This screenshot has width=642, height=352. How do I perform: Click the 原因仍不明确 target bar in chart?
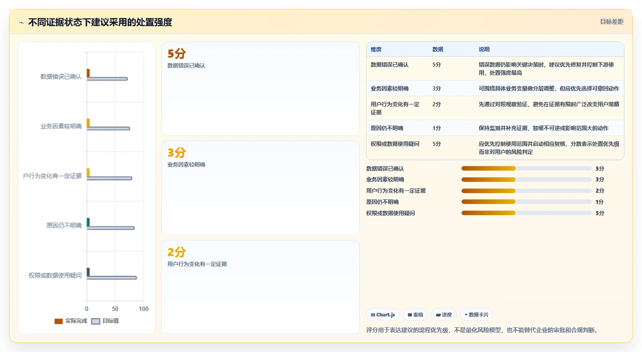tap(110, 228)
